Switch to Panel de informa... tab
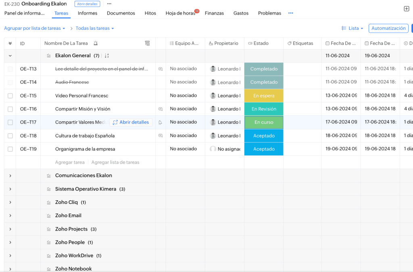The width and height of the screenshot is (413, 272). (25, 13)
